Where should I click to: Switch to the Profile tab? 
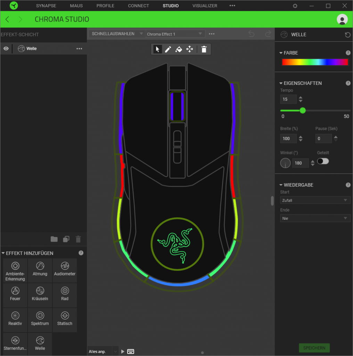click(105, 6)
